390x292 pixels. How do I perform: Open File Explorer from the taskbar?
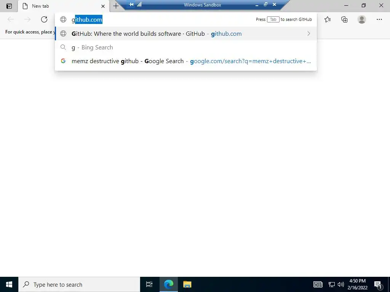pyautogui.click(x=187, y=284)
